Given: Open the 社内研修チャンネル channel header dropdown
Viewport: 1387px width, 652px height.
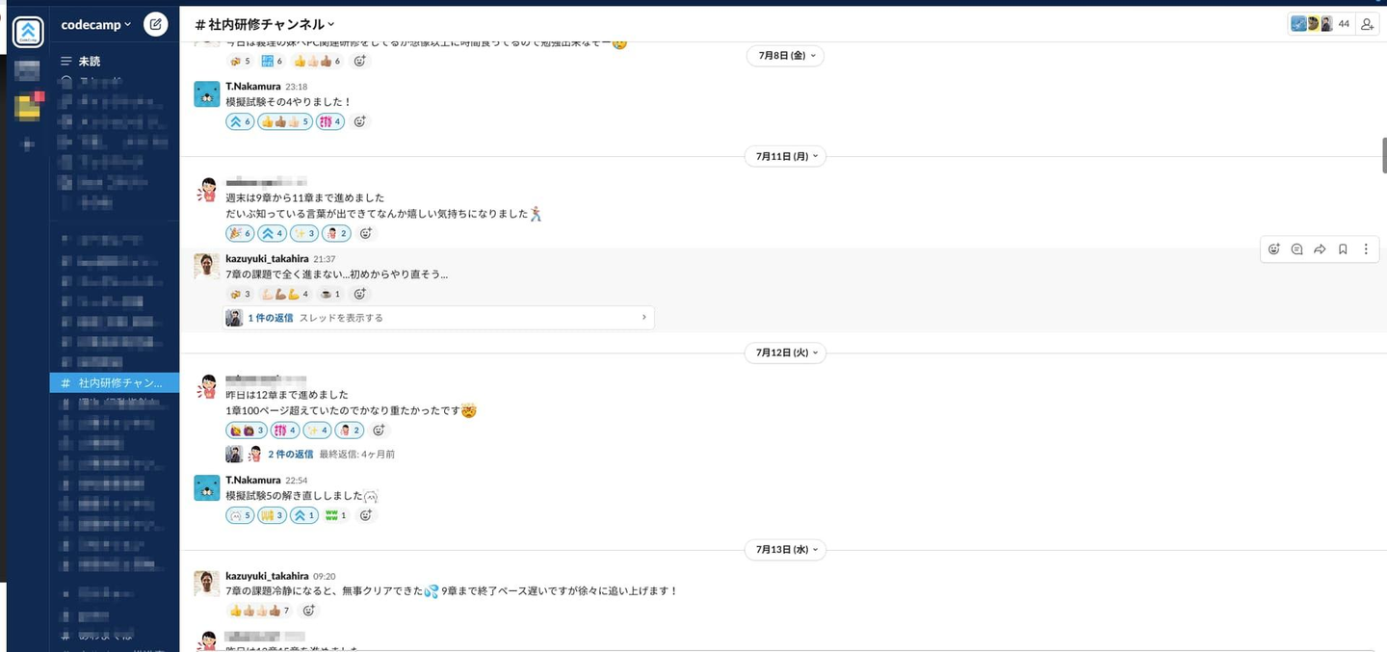Looking at the screenshot, I should [265, 24].
